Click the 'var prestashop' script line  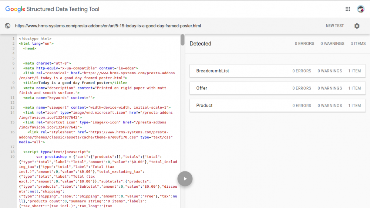point(99,157)
